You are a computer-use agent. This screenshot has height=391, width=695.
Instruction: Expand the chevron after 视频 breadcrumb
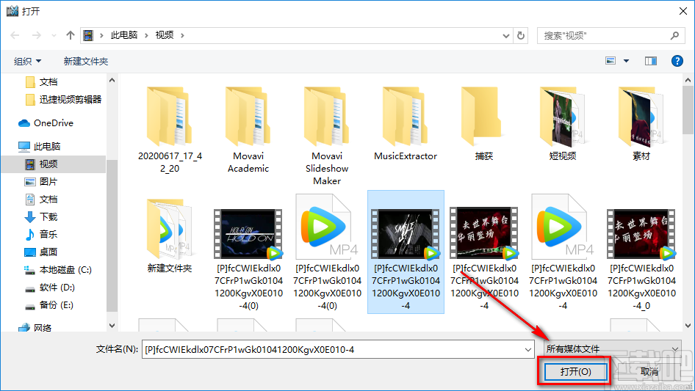(182, 35)
